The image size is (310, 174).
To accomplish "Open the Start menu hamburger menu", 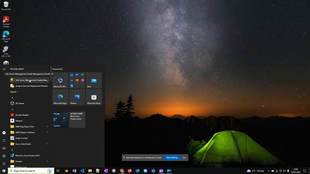I will [x=4, y=69].
